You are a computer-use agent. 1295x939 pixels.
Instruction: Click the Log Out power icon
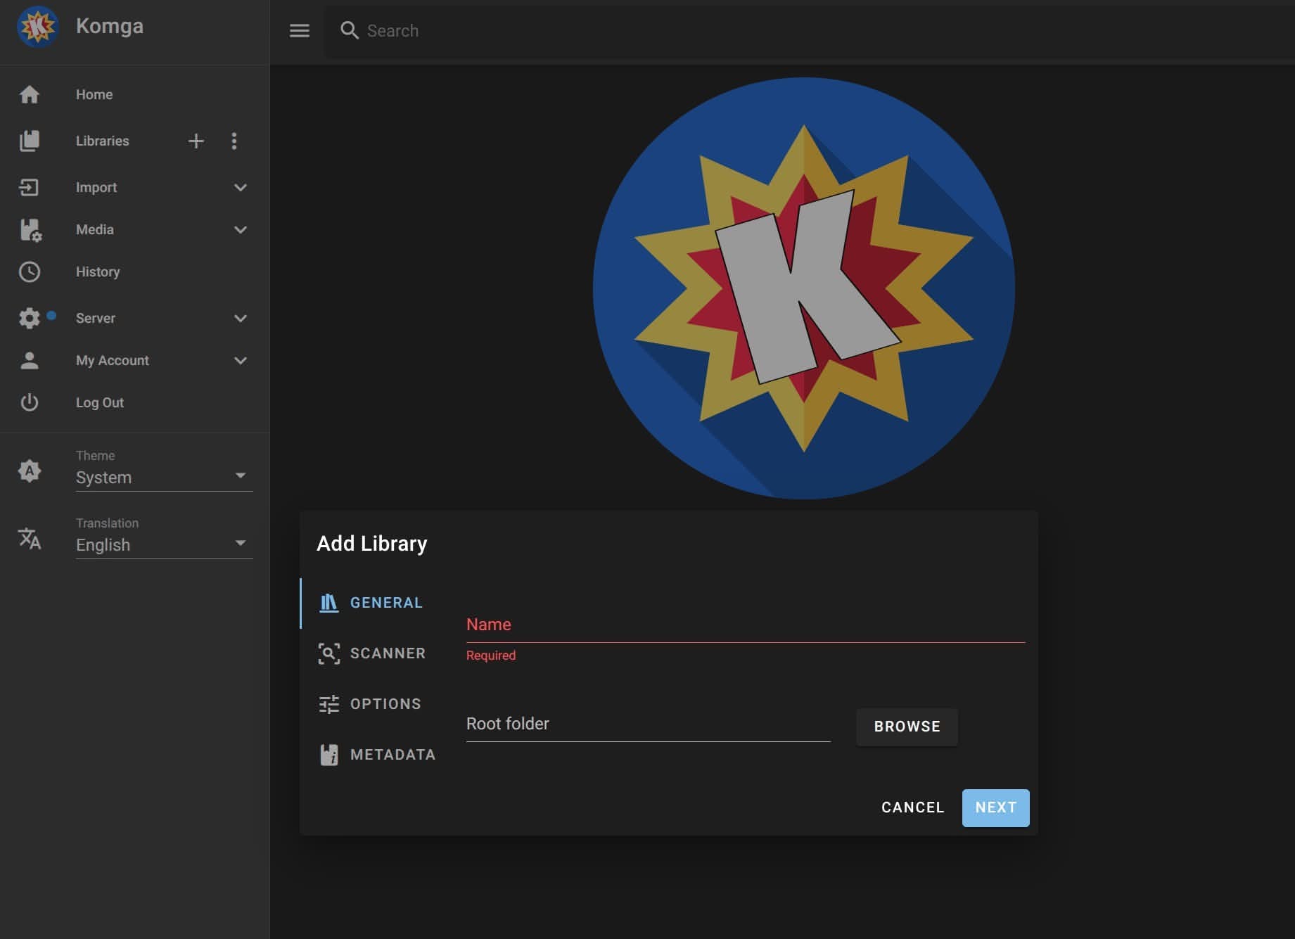coord(30,403)
